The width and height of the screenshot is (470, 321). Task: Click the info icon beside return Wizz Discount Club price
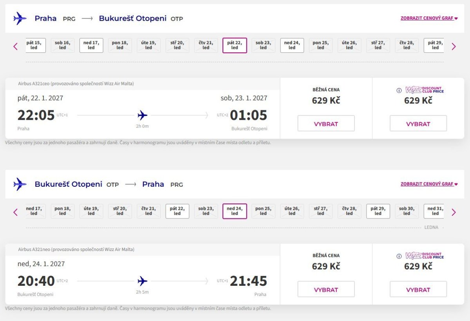click(399, 256)
